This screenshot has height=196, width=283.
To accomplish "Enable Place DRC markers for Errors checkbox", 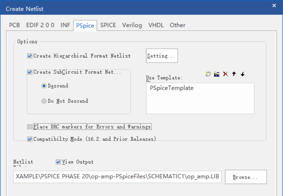I will coord(30,127).
